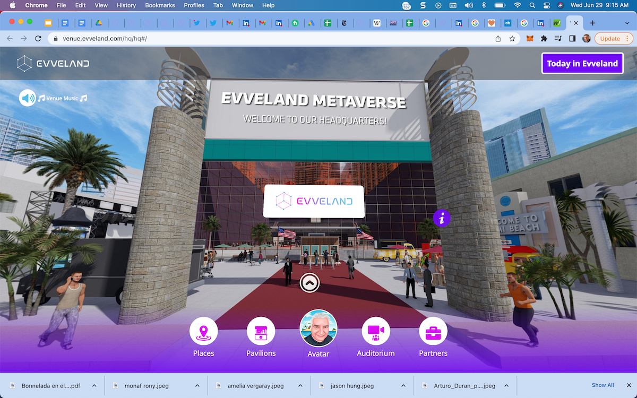637x398 pixels.
Task: Click Show All downloads link
Action: pos(602,385)
